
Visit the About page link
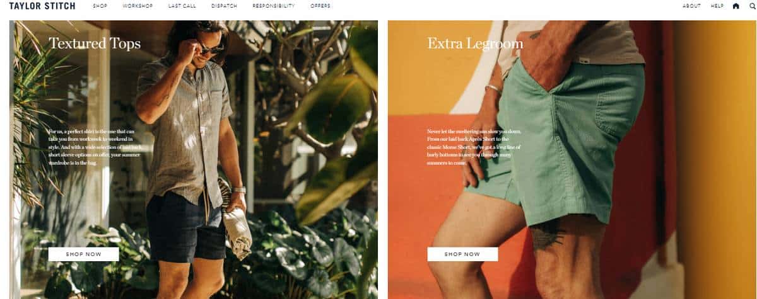coord(691,6)
